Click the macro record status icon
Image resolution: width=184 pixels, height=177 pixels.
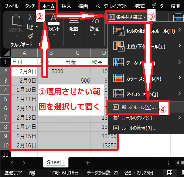32,173
